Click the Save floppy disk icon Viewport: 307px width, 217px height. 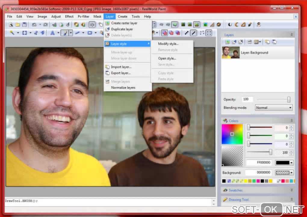tap(24, 25)
